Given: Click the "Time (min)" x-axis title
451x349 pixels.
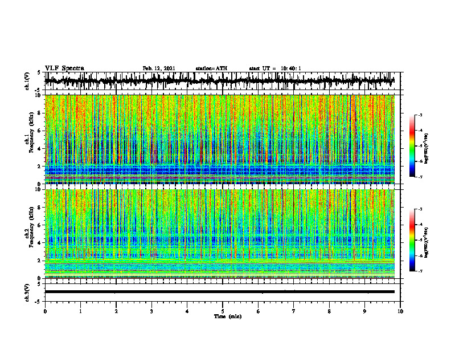Looking at the screenshot, I should [x=228, y=316].
